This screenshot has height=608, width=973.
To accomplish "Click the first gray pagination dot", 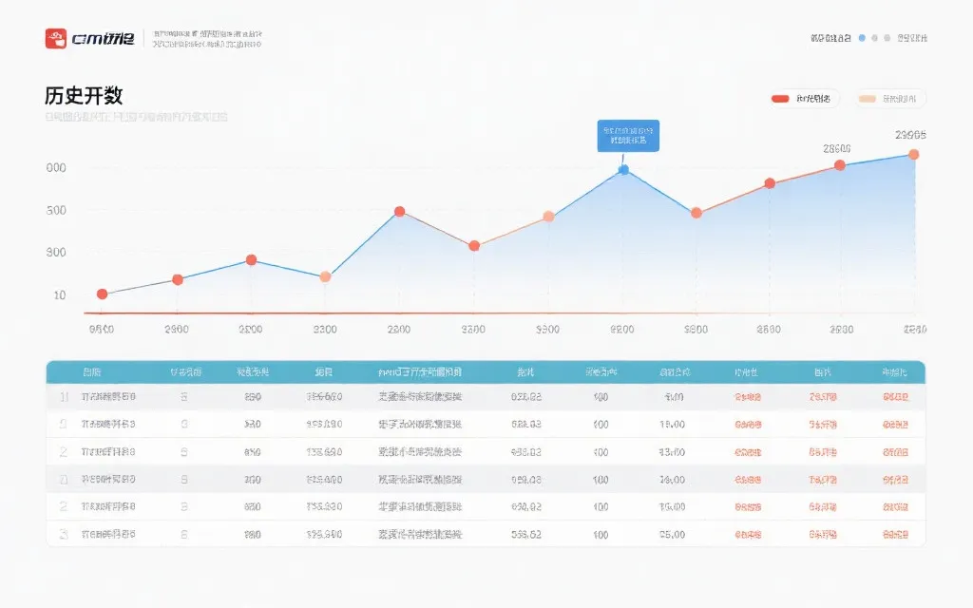I will point(875,38).
